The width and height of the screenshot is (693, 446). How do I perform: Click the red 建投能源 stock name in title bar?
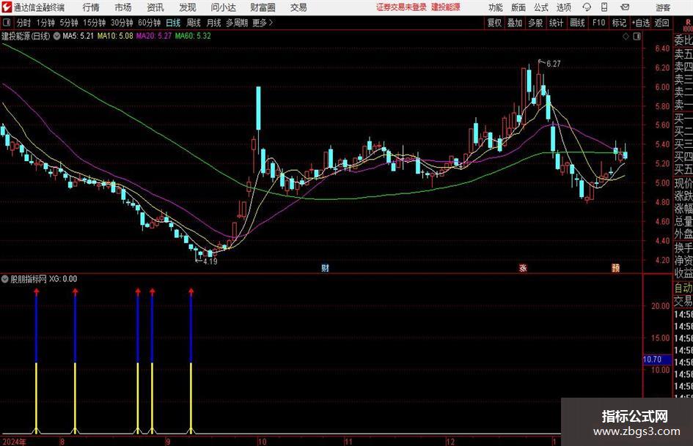(x=446, y=7)
